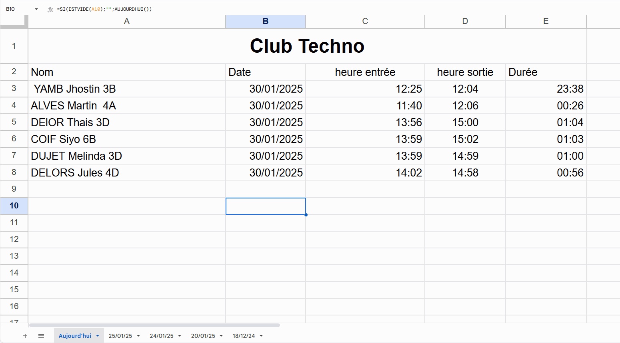
Task: Click the select-all corner box
Action: 14,22
